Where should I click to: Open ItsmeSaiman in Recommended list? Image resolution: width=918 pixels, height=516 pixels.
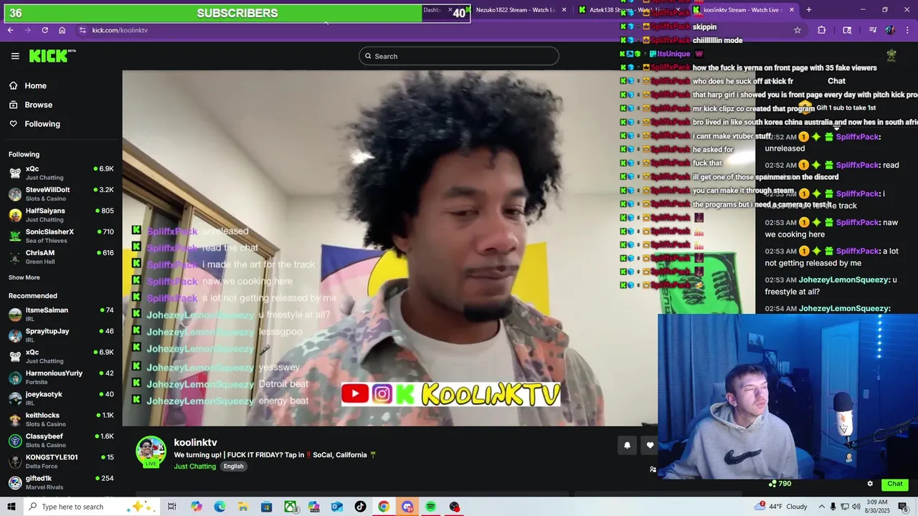pyautogui.click(x=61, y=314)
